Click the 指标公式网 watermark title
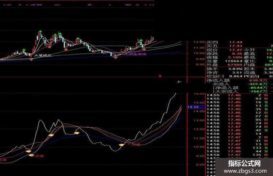This screenshot has height=176, width=273. click(244, 164)
